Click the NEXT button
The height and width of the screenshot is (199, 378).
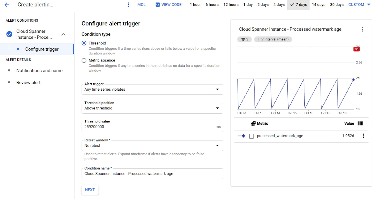click(90, 190)
